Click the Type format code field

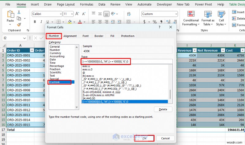(127, 62)
